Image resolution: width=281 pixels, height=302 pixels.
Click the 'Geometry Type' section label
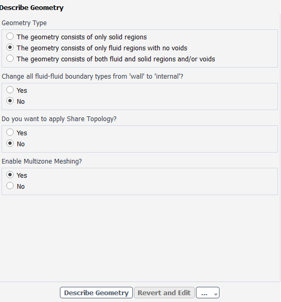pyautogui.click(x=24, y=23)
